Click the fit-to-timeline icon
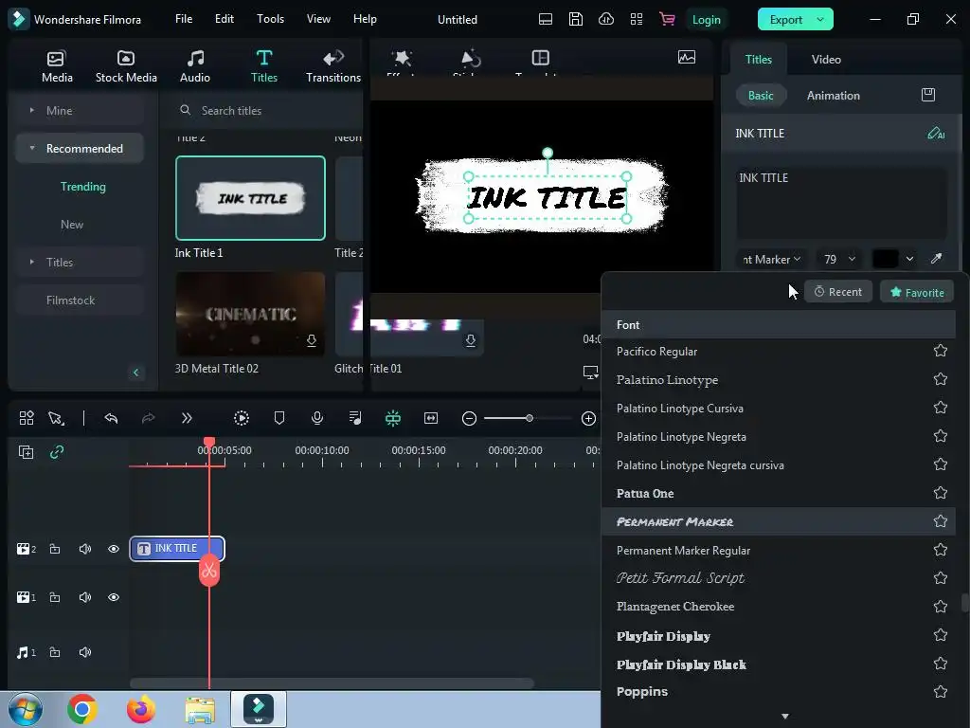 click(x=431, y=418)
